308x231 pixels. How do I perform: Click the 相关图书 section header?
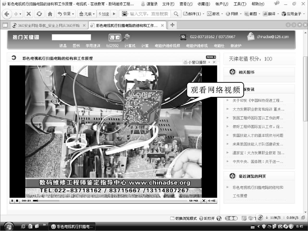pyautogui.click(x=246, y=72)
